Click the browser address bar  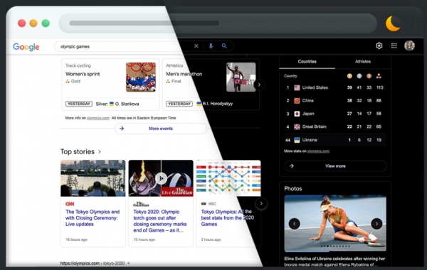coord(218,23)
